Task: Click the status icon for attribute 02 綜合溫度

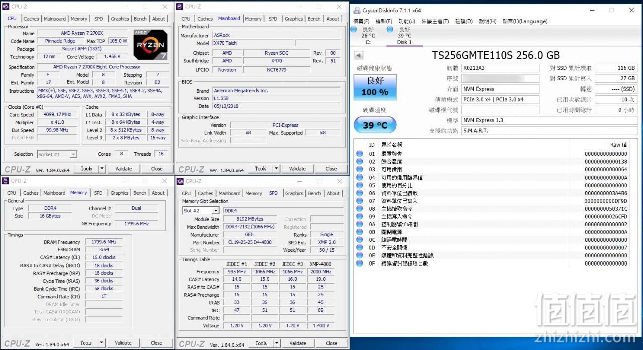Action: coord(360,162)
